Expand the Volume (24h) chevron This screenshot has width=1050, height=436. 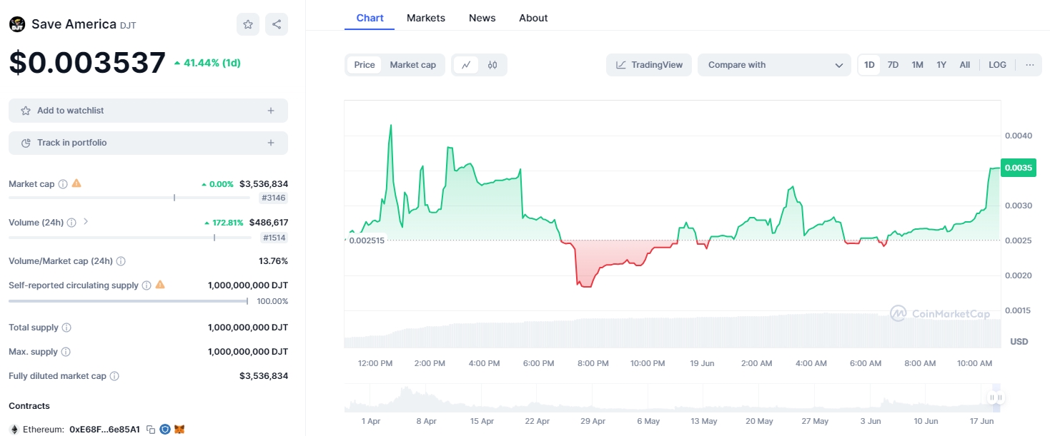coord(86,222)
